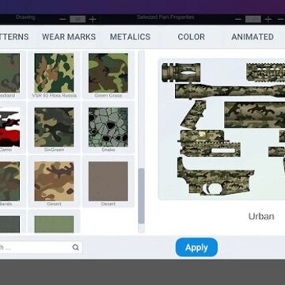Click the pattern list scrollbar thumb

142,196
